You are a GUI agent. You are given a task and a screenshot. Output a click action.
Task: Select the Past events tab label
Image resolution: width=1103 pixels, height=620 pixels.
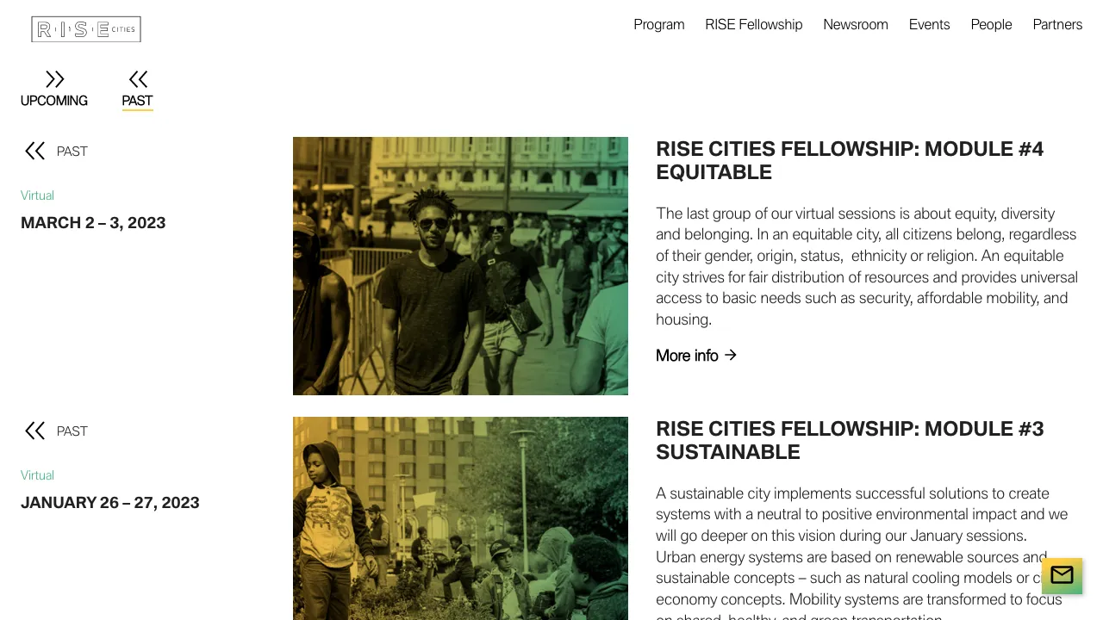tap(137, 101)
